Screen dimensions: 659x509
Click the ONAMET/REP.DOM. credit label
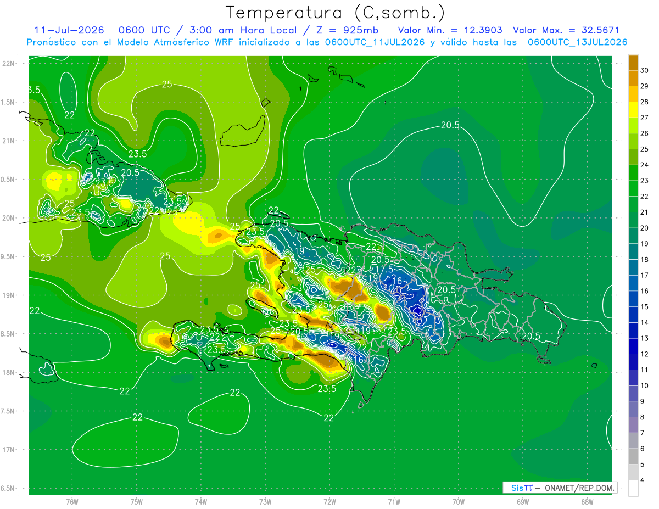click(x=579, y=488)
